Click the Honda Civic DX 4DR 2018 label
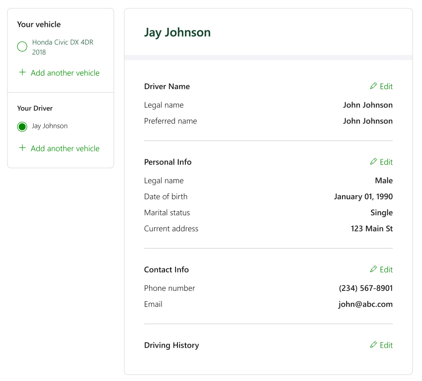This screenshot has width=422, height=381. pos(63,47)
